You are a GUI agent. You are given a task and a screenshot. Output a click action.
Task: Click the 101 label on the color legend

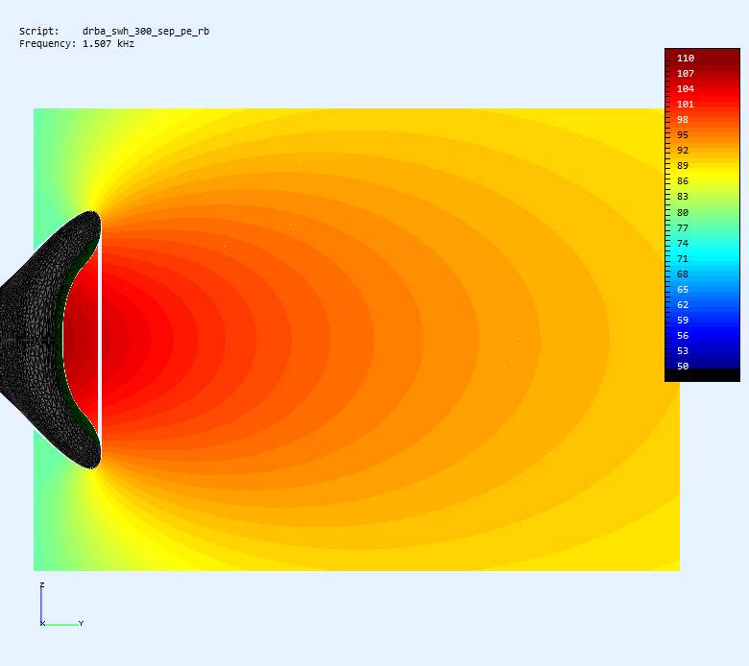coord(686,104)
